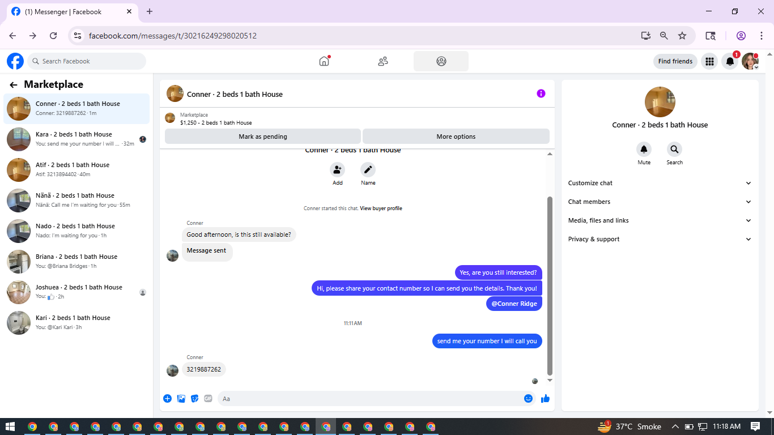Open Nānā 2 beds 1 bath conversation
This screenshot has height=435, width=774.
pyautogui.click(x=76, y=201)
